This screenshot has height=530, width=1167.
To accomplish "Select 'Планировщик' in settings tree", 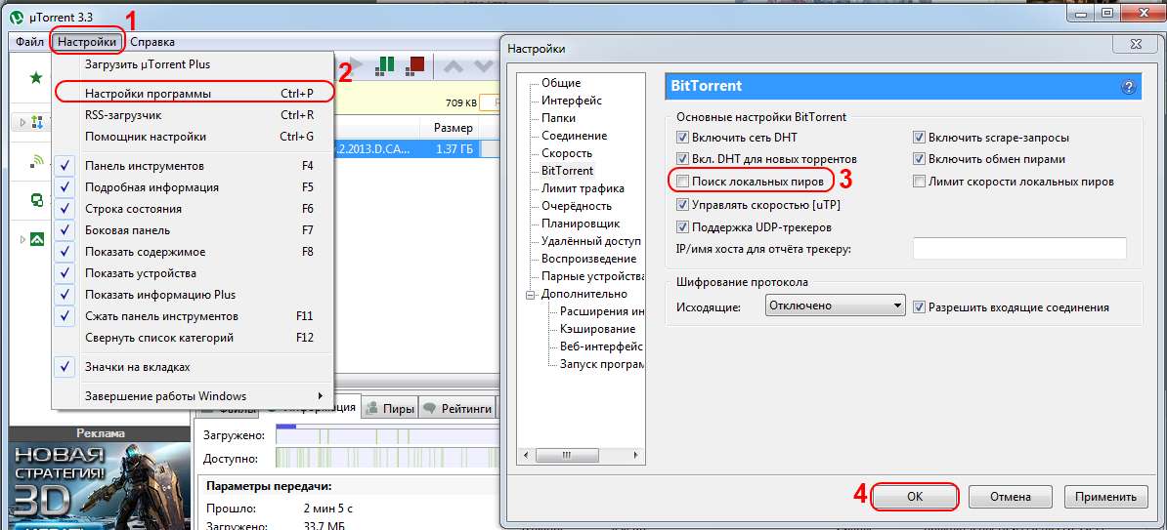I will click(x=581, y=223).
